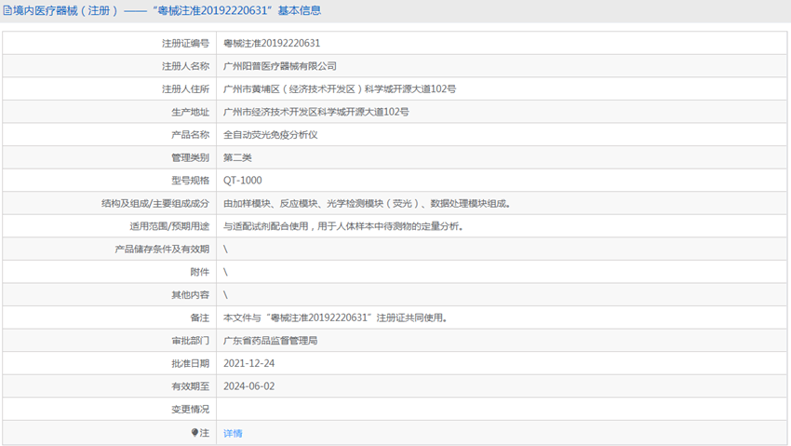The width and height of the screenshot is (791, 446).
Task: Click the backslash value in 附件 row
Action: click(x=225, y=272)
